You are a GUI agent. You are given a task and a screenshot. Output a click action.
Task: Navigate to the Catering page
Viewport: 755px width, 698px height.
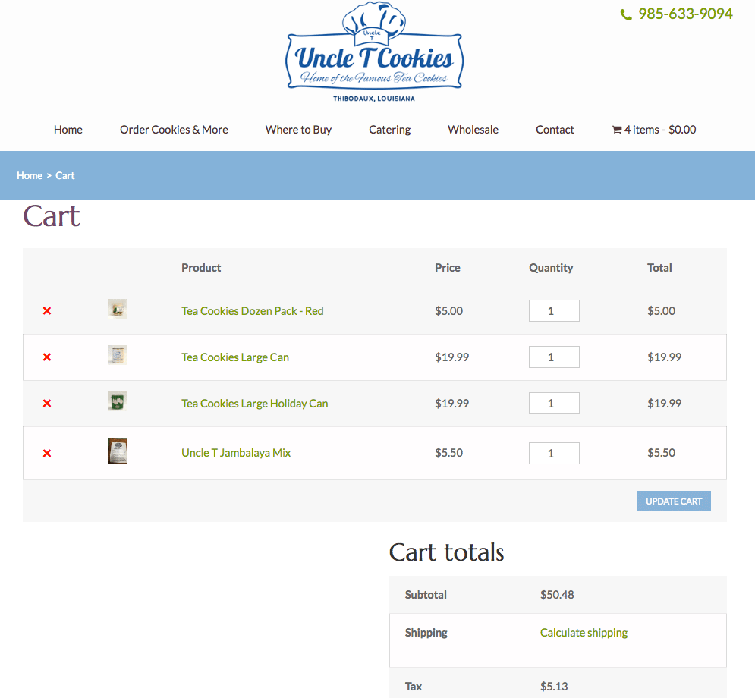[389, 130]
